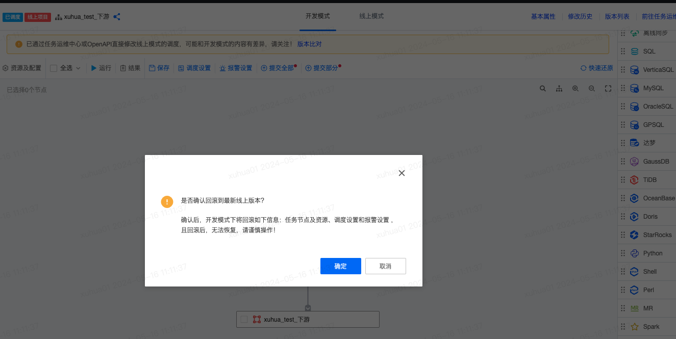
Task: Select the Python node type
Action: coord(647,253)
